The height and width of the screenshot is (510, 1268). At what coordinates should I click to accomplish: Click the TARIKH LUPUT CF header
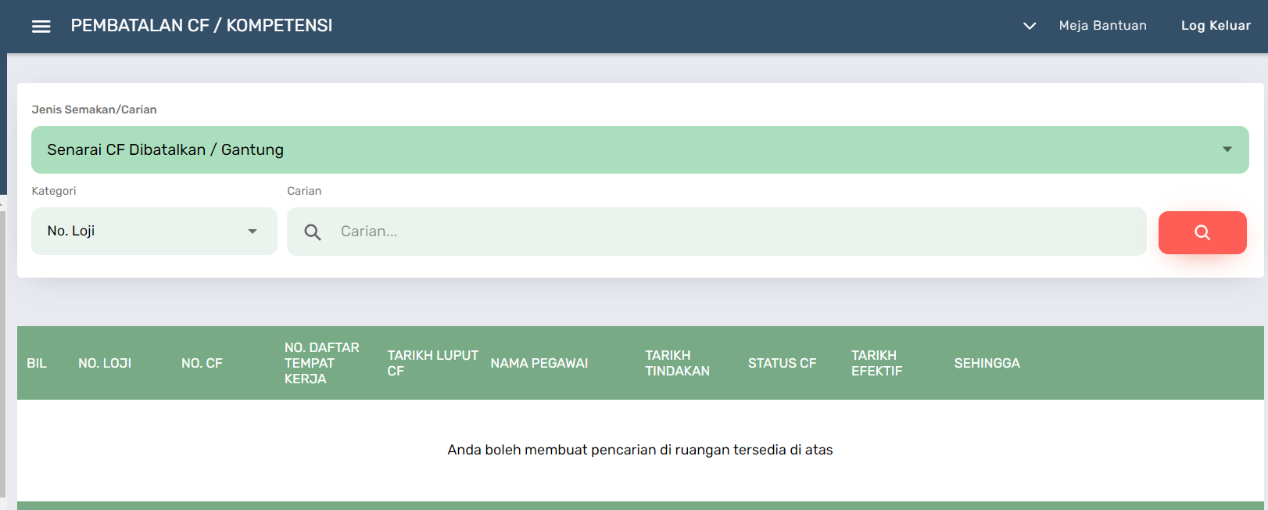[x=432, y=363]
